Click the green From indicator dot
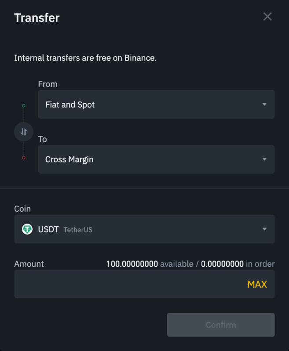 (24, 105)
